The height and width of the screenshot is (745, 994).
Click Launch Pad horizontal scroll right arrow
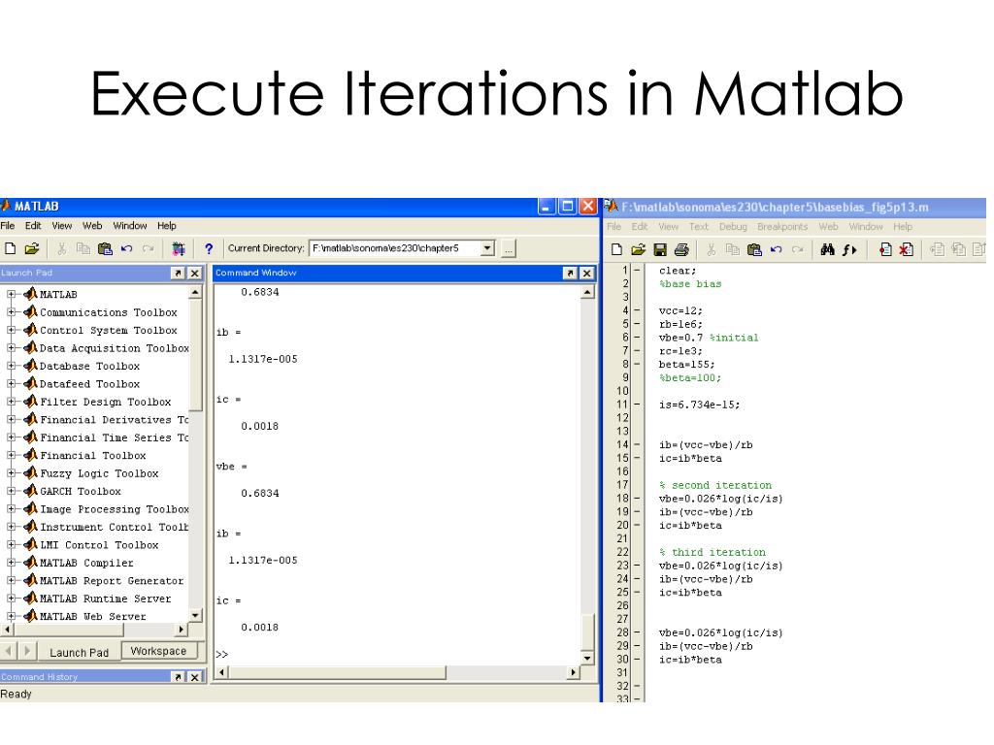(182, 629)
